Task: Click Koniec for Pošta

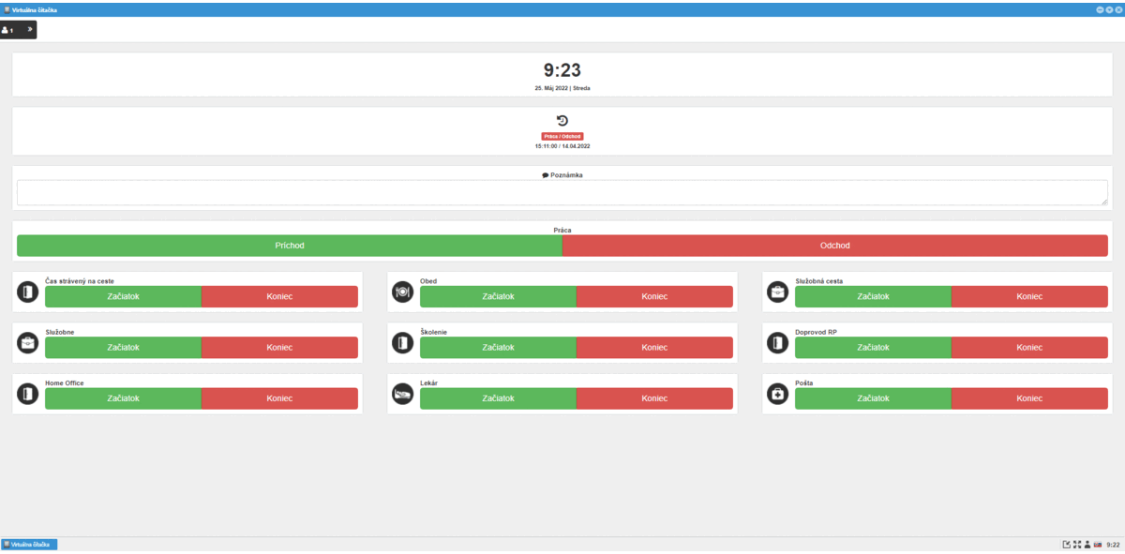Action: (1029, 398)
